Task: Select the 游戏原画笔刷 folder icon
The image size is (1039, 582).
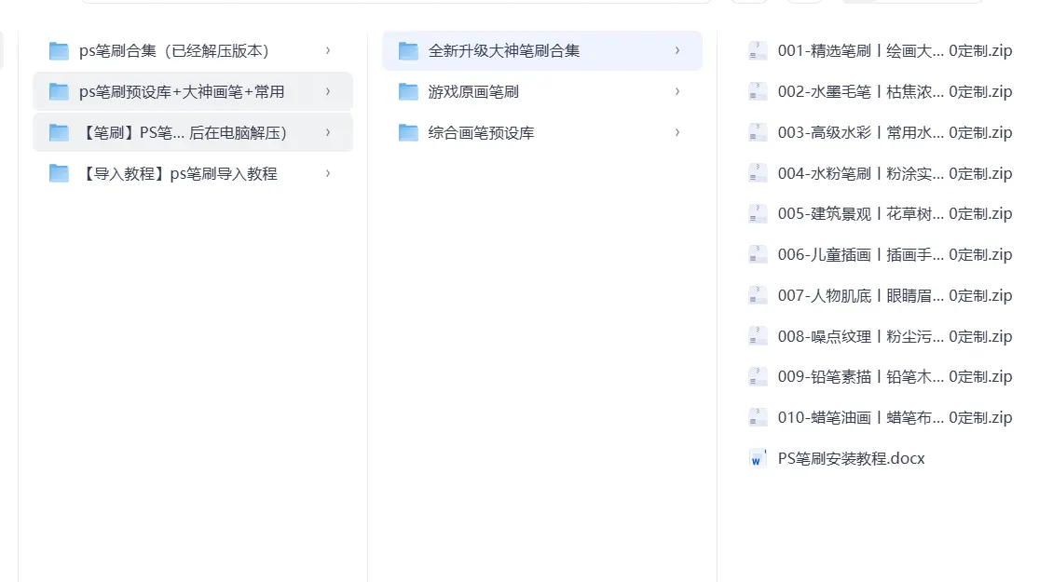Action: (407, 91)
